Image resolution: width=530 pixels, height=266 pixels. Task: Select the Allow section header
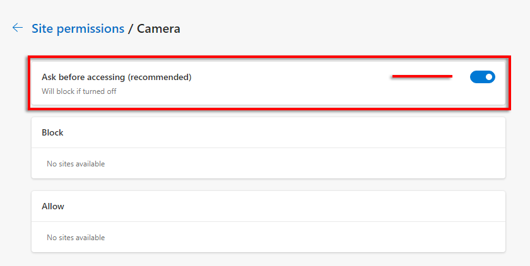click(53, 206)
